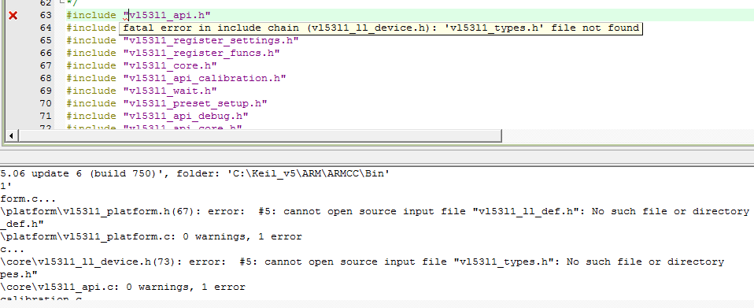Click the "vl53l1_wait.h" include line
This screenshot has width=754, height=308.
[x=142, y=91]
